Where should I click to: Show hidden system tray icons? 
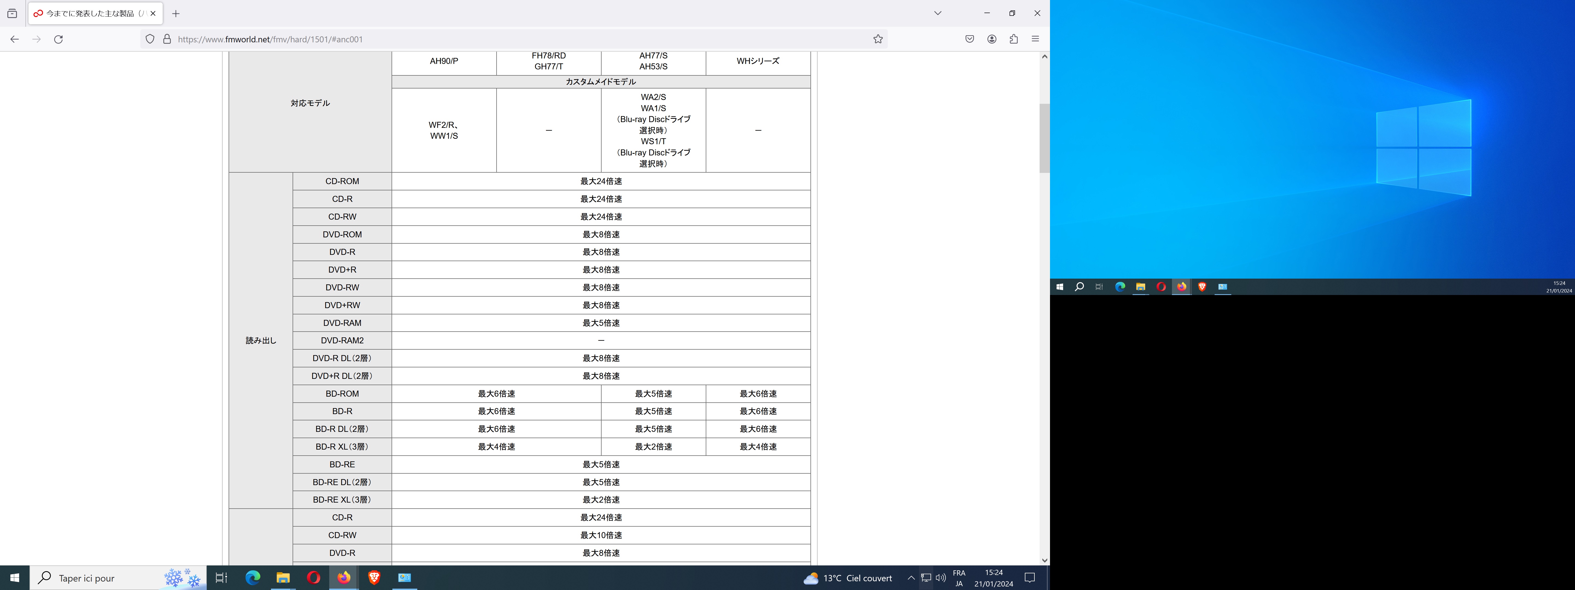click(x=911, y=578)
